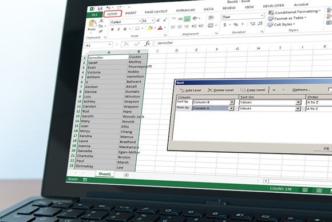Open Options... in Sort dialog
The height and width of the screenshot is (222, 332).
tap(301, 90)
